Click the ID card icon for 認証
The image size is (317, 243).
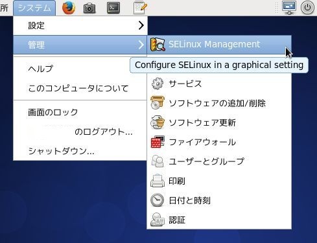[157, 220]
